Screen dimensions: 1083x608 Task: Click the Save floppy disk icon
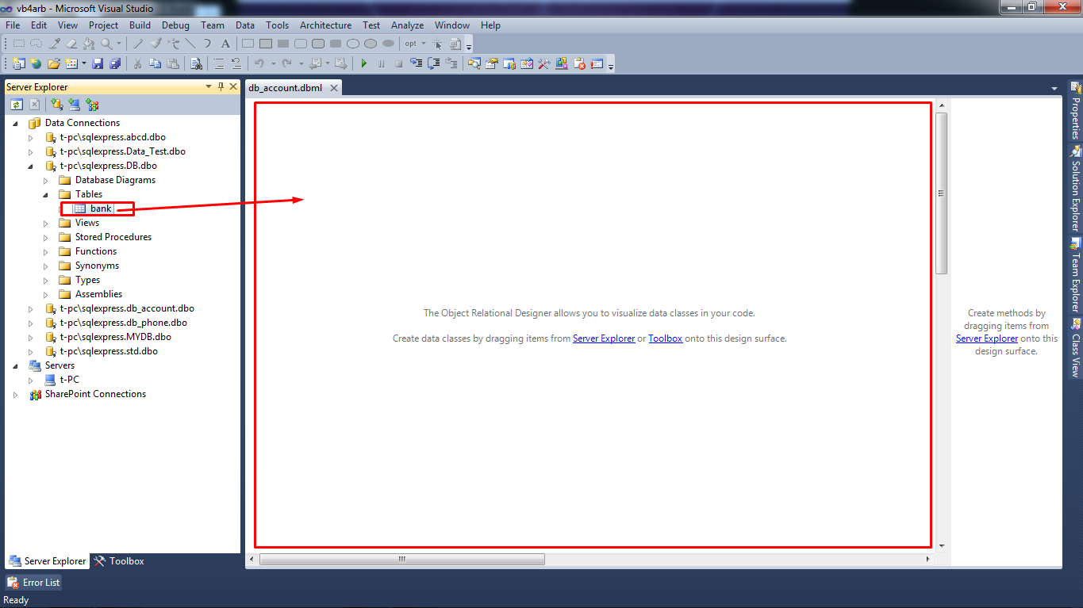click(98, 63)
